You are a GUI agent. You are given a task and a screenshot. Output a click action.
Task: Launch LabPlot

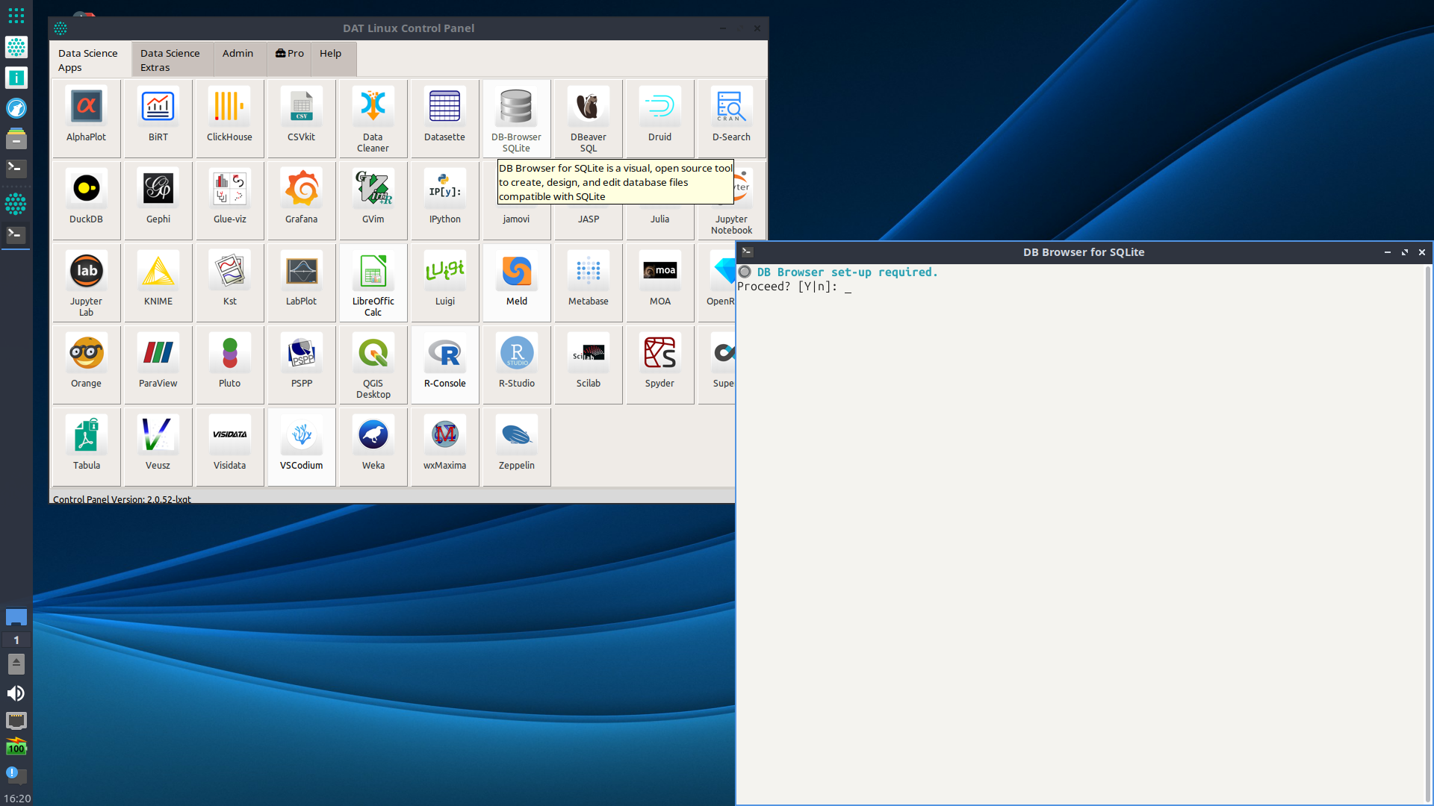click(302, 282)
